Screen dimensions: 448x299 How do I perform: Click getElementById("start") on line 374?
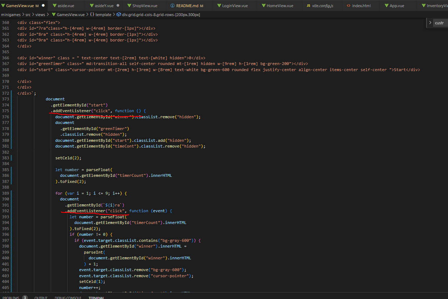[x=80, y=105]
